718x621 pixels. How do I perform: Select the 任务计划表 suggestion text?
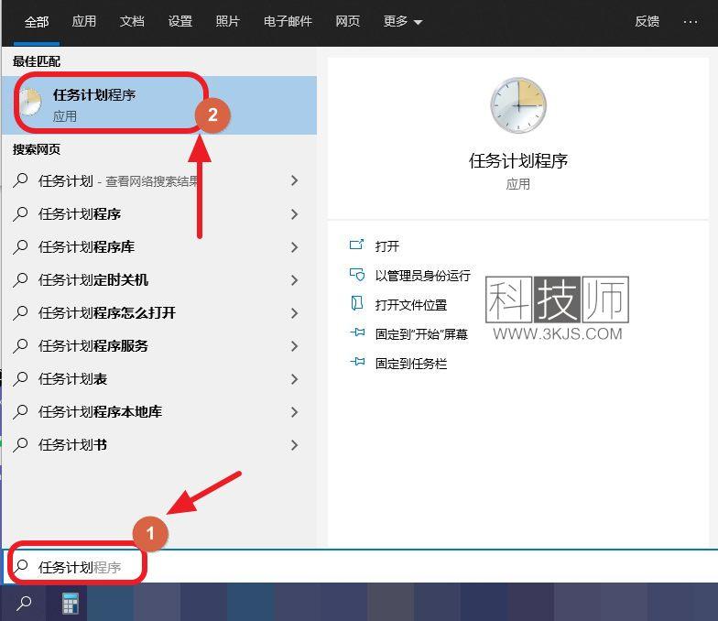click(73, 379)
